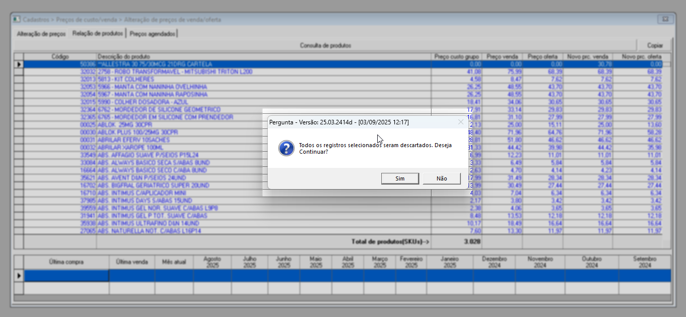Decline the prompt with the Não button

pos(442,178)
